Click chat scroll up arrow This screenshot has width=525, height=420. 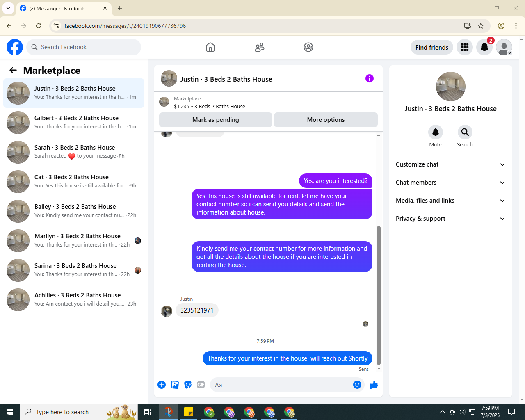[379, 135]
